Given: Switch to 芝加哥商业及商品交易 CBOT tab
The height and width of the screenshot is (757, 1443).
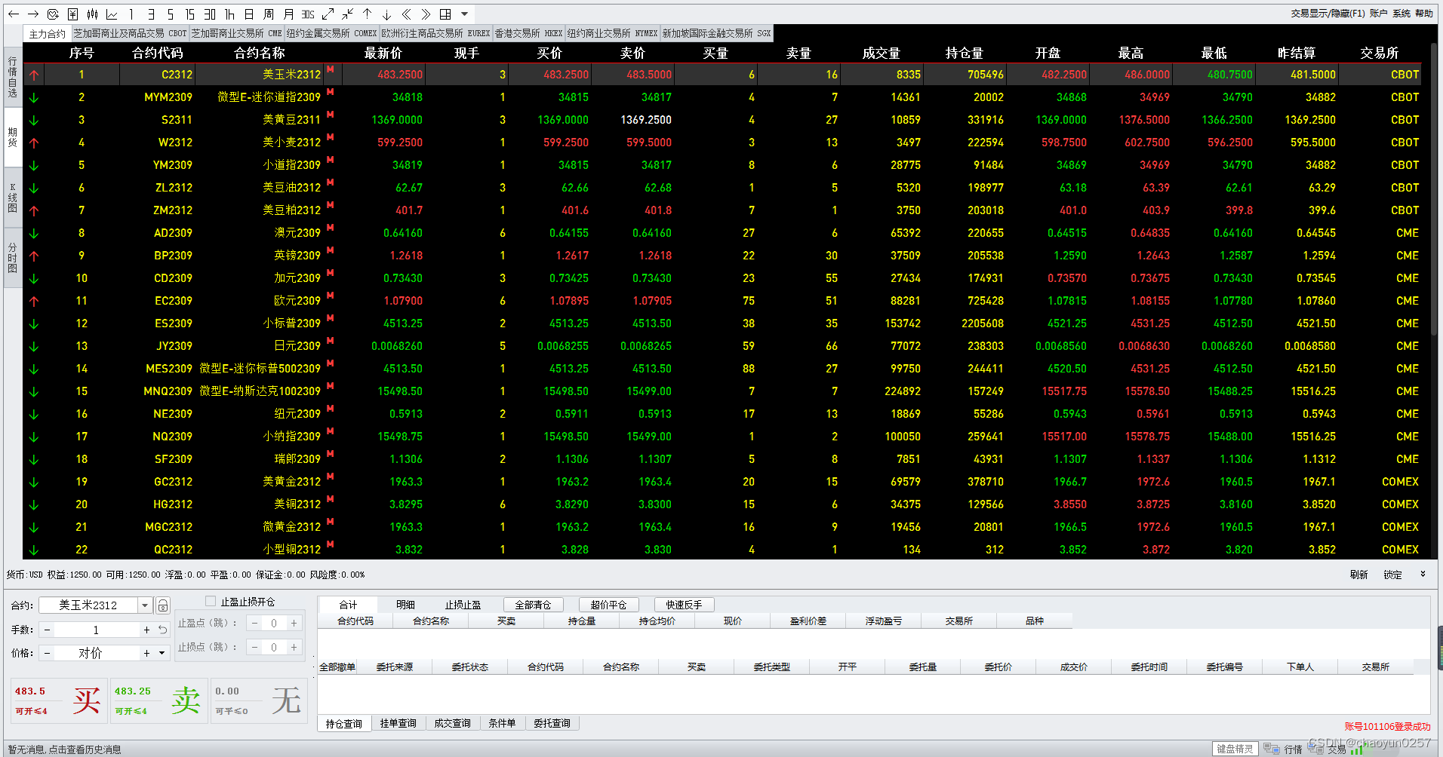Looking at the screenshot, I should pos(130,33).
